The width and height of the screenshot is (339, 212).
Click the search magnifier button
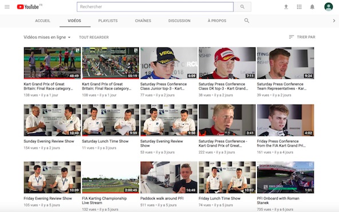point(242,7)
